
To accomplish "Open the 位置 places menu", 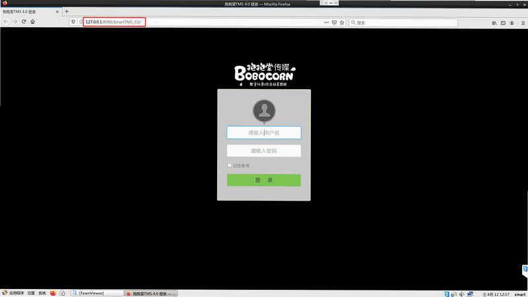I will coord(31,293).
